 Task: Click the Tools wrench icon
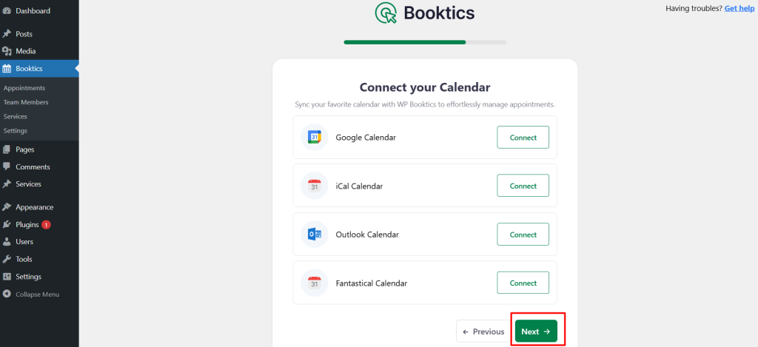(7, 260)
